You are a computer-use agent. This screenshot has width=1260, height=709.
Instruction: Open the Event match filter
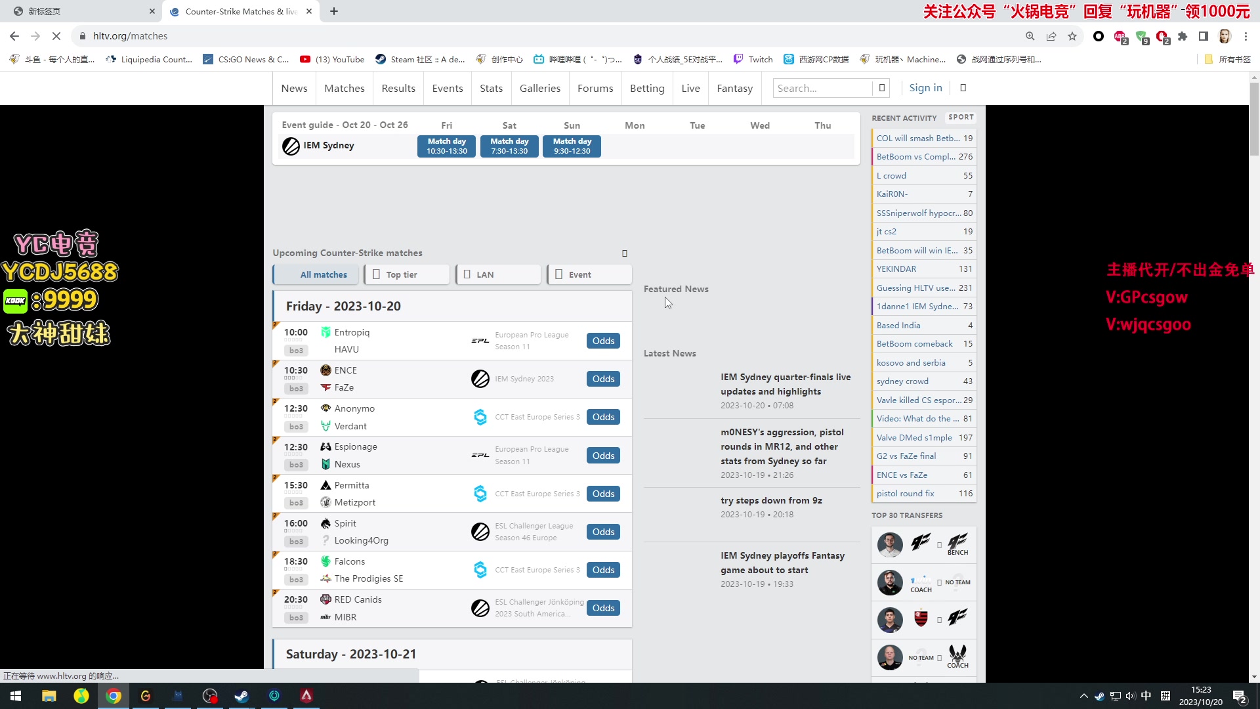(x=589, y=274)
